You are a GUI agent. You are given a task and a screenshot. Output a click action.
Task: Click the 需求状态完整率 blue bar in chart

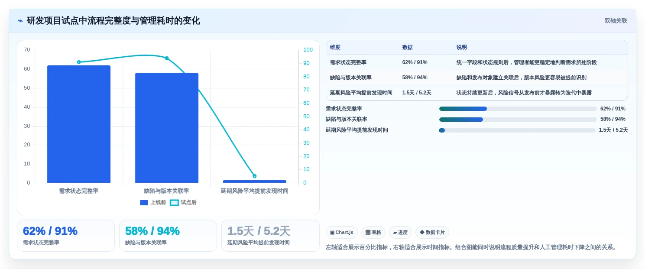point(79,124)
